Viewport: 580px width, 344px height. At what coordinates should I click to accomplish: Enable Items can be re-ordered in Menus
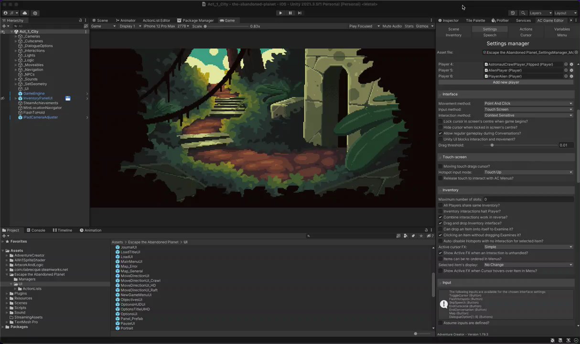pos(440,258)
